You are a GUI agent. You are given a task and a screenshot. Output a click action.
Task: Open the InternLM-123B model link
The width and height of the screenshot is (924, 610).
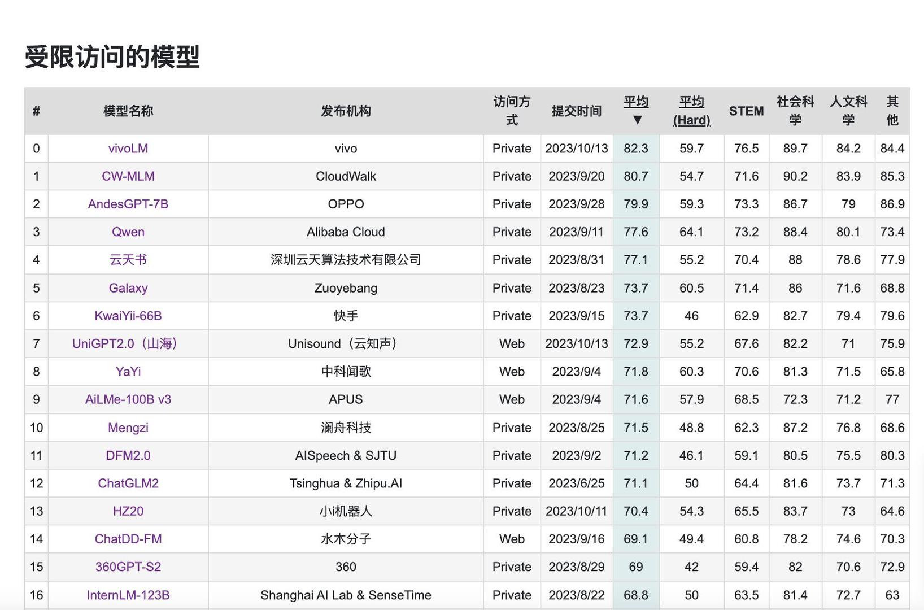[x=128, y=595]
